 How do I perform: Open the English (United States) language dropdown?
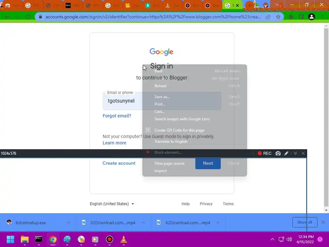112,204
